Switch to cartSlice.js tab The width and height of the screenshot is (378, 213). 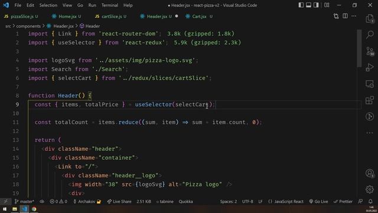110,17
